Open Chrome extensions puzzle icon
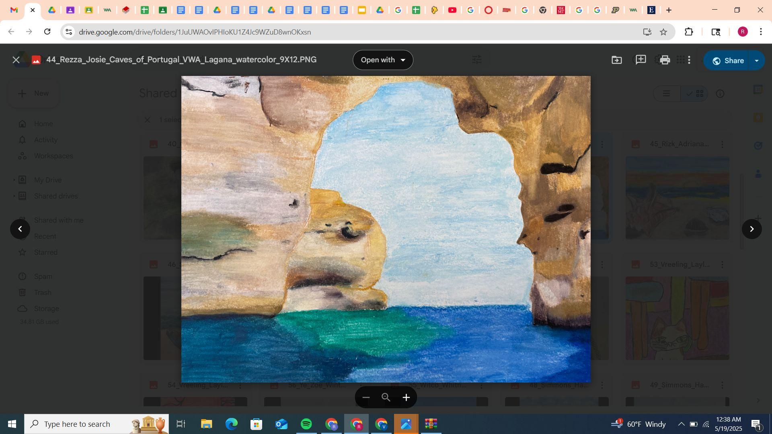This screenshot has width=772, height=434. (x=689, y=32)
